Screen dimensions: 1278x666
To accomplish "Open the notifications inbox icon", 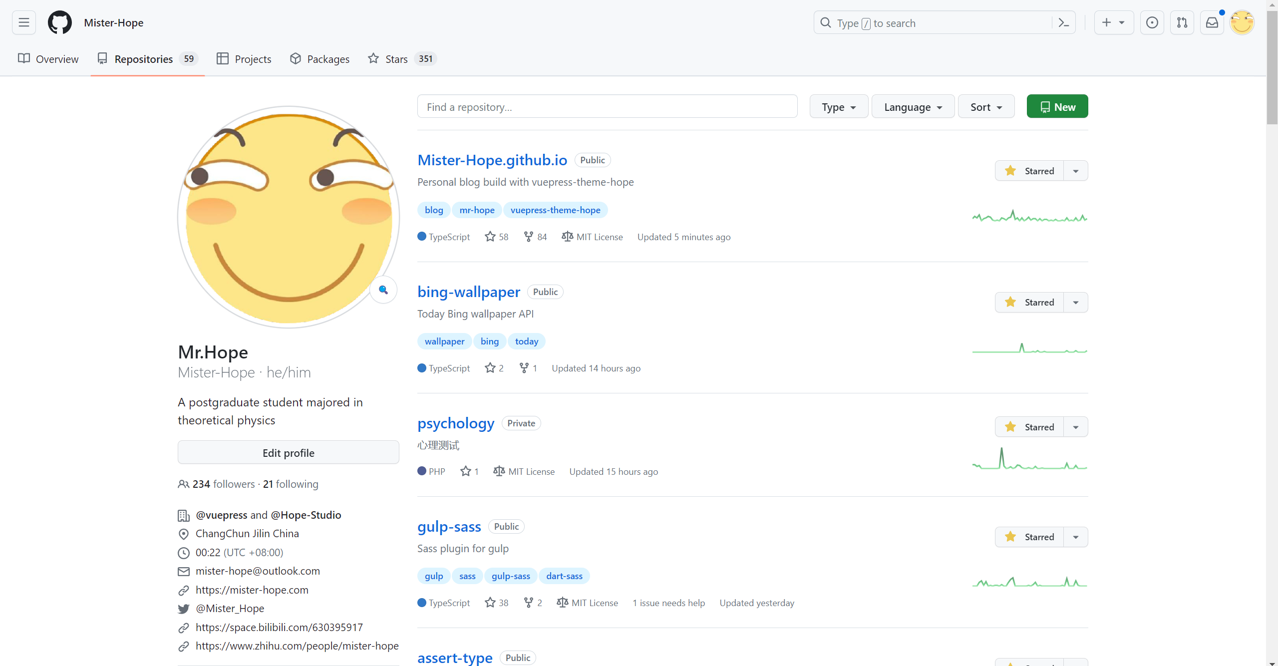I will point(1212,22).
